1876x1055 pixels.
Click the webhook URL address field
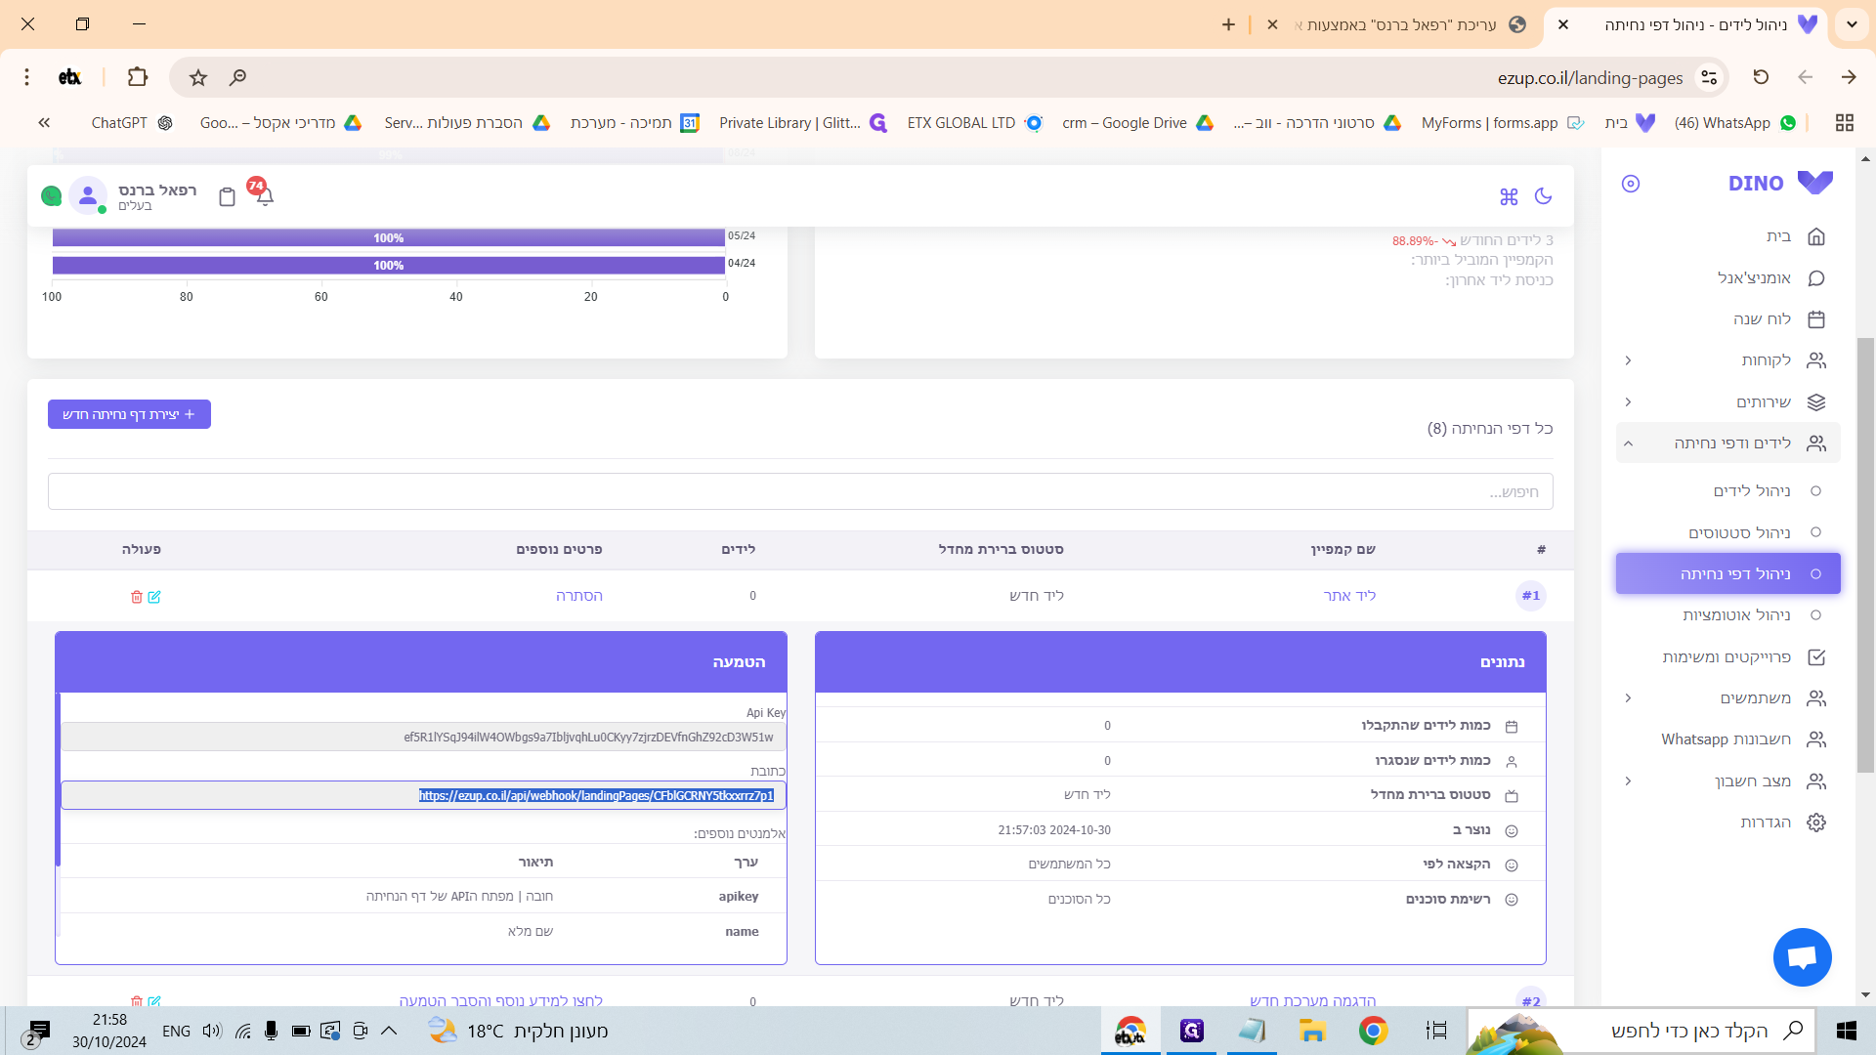[423, 795]
